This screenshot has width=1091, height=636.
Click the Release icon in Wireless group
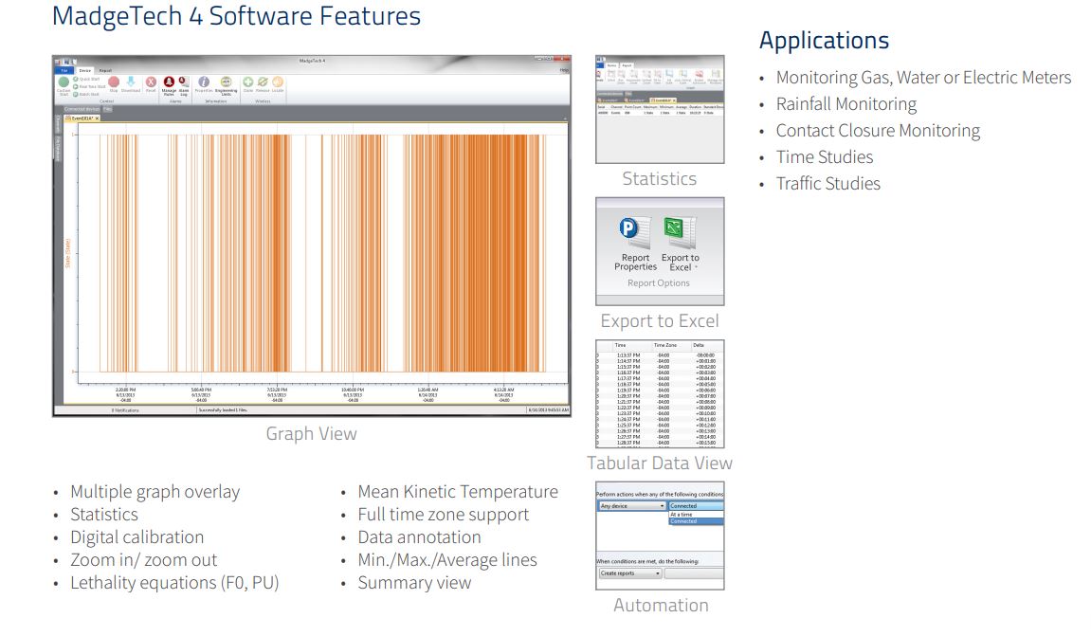click(263, 82)
